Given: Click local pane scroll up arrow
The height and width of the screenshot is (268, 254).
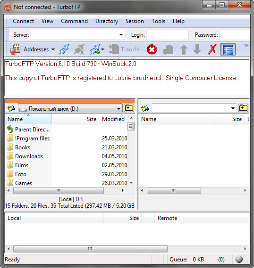Looking at the screenshot, I should pyautogui.click(x=131, y=118).
